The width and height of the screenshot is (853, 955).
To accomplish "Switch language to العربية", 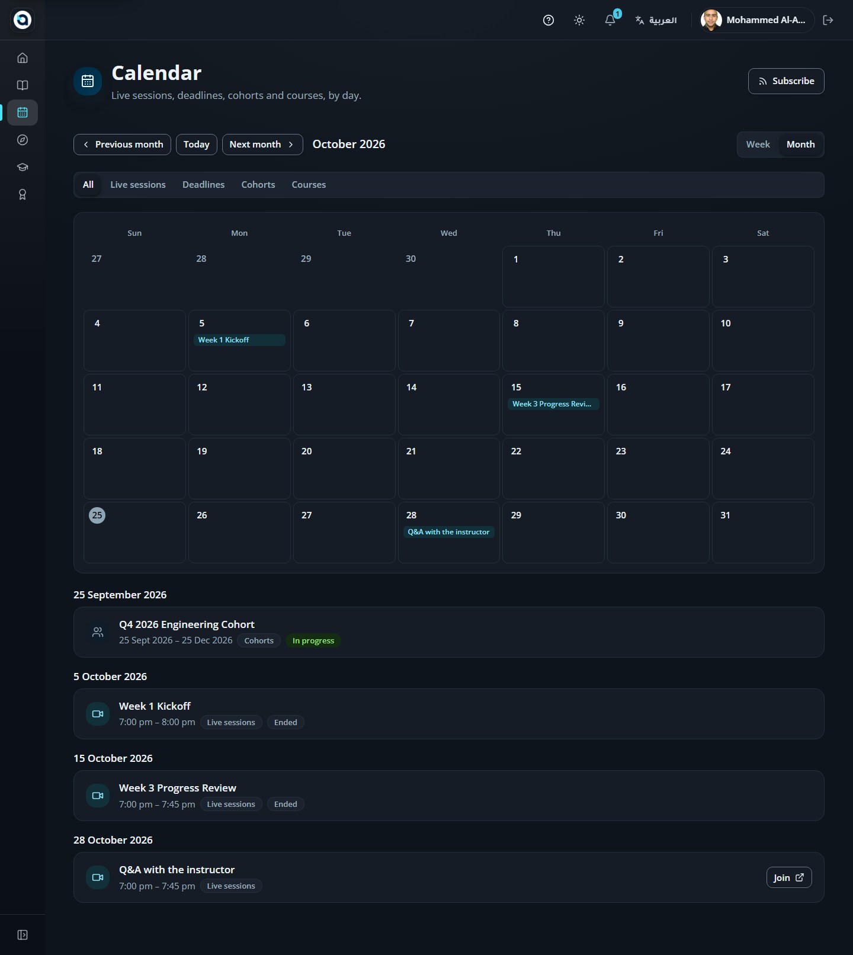I will click(656, 20).
